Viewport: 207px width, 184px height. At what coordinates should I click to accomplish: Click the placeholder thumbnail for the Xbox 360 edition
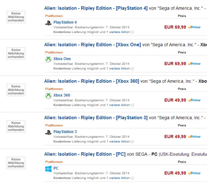point(16,90)
